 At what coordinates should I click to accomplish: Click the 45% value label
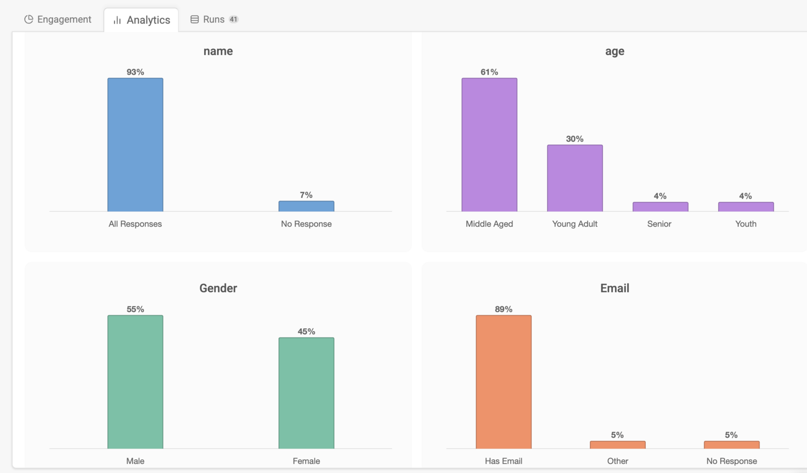point(306,331)
